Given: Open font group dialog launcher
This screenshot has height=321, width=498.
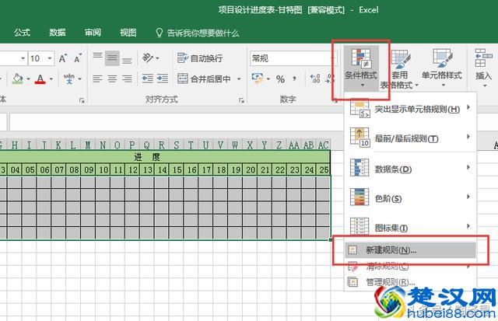Looking at the screenshot, I should point(82,100).
